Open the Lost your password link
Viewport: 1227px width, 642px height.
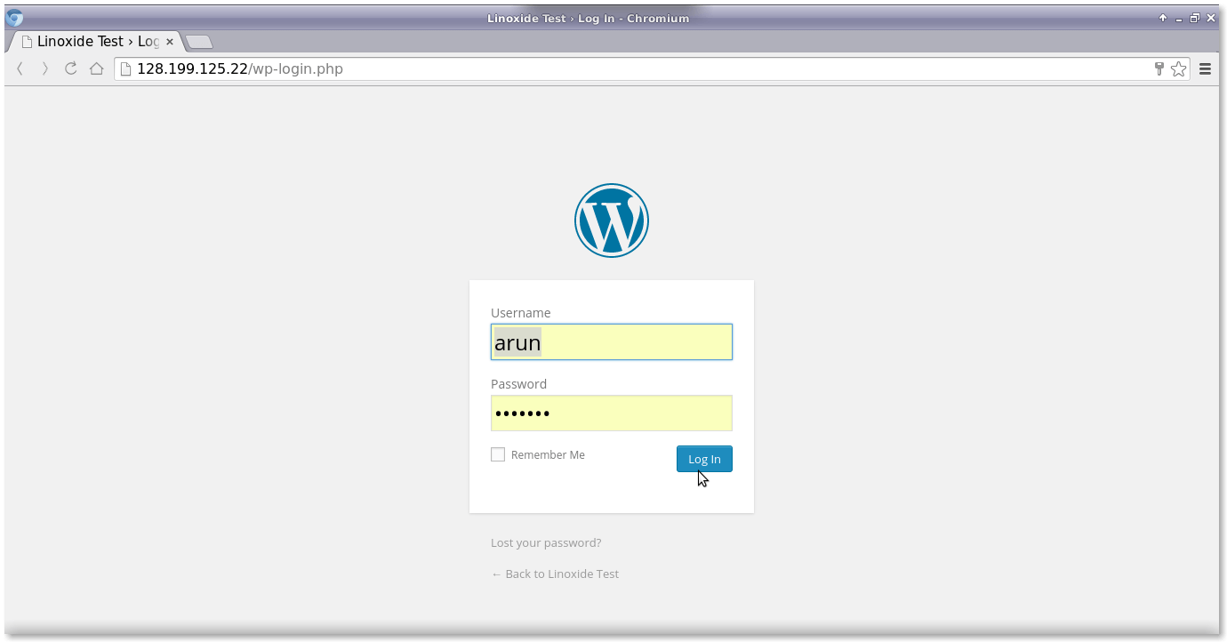point(546,542)
